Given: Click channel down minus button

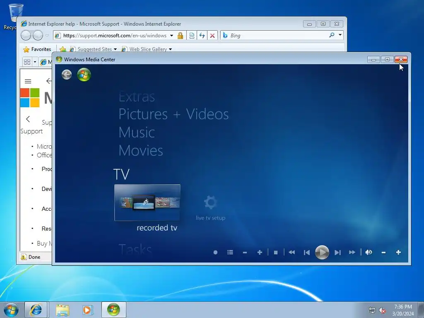Looking at the screenshot, I should (x=245, y=252).
